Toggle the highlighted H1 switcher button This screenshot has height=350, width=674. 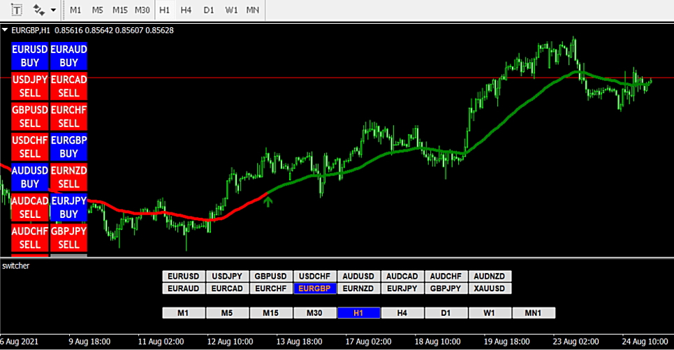tap(358, 313)
